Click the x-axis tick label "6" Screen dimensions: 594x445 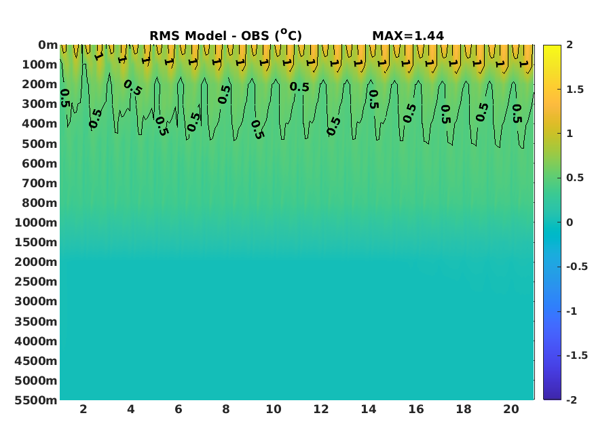click(179, 410)
